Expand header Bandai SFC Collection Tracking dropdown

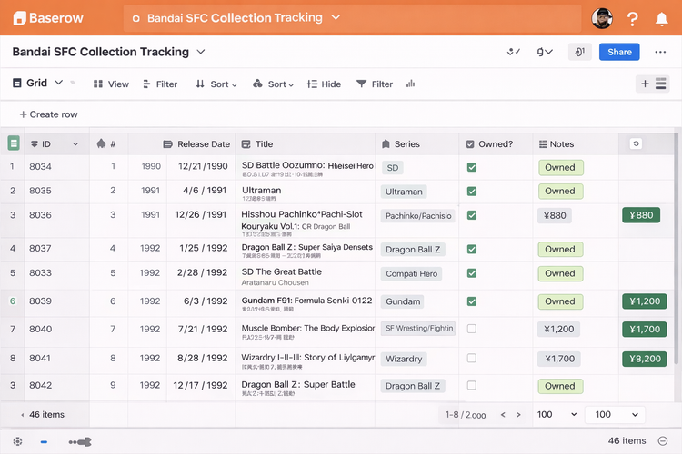pos(336,17)
